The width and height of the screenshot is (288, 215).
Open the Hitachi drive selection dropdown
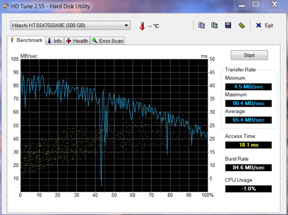tap(70, 25)
